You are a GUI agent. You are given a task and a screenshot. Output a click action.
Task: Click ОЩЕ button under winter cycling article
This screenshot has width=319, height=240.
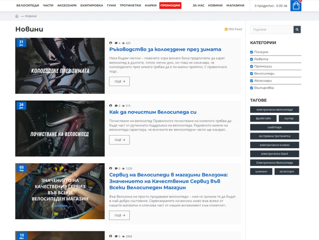pyautogui.click(x=120, y=81)
